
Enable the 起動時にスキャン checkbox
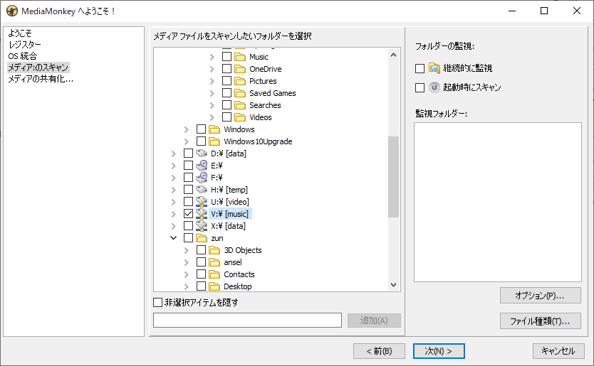(x=420, y=87)
